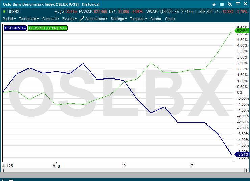The height and width of the screenshot is (181, 250).
Task: Click the +/- change -10,850
Action: tap(227, 12)
